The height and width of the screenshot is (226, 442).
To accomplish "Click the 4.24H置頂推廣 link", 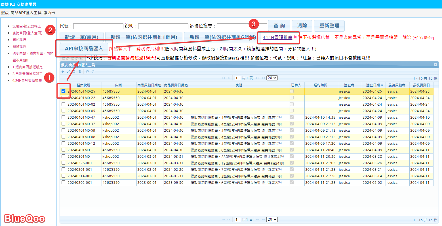I will click(x=277, y=37).
